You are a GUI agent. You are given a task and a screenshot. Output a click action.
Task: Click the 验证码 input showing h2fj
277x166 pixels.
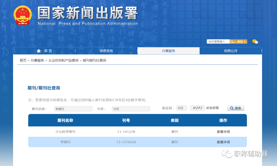(x=182, y=108)
